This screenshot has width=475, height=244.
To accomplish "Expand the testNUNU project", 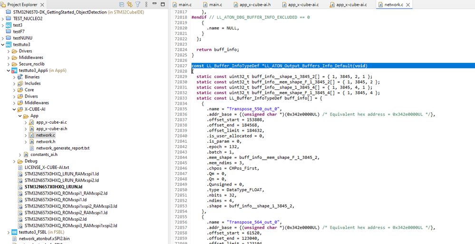I will click(x=3, y=38).
